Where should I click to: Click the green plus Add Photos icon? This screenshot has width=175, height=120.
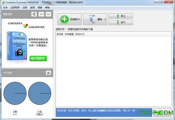(x=64, y=19)
